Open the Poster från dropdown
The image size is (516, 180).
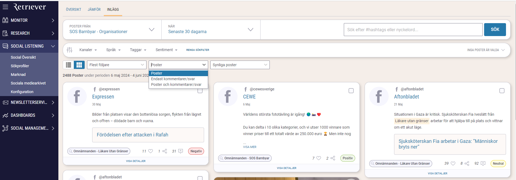[112, 30]
